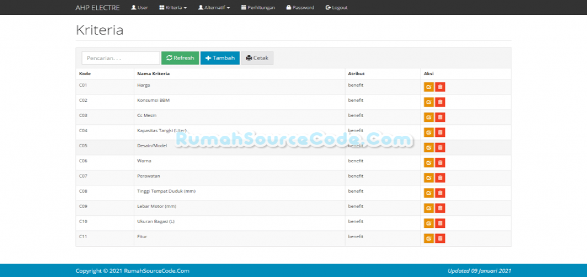Delete the Ukuran Bagasi (L) row

coord(440,224)
